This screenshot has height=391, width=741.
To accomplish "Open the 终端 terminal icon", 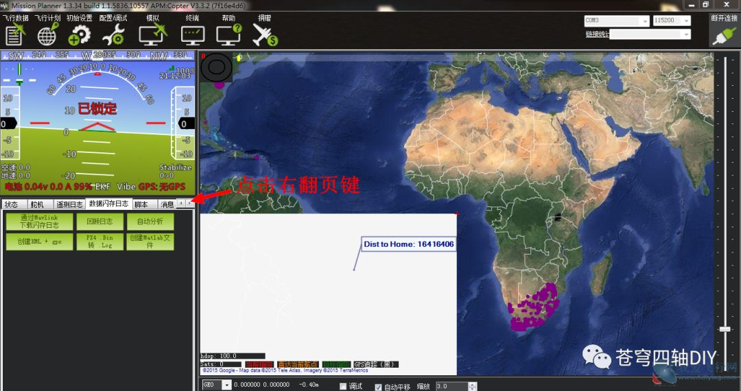I will coord(193,35).
